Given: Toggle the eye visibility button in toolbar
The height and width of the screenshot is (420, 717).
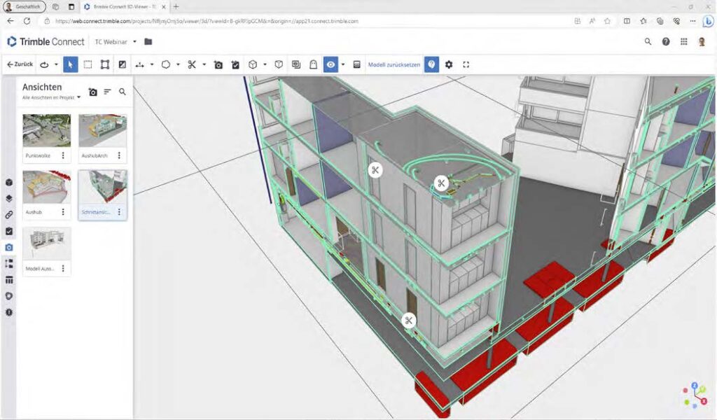Looking at the screenshot, I should tap(330, 64).
